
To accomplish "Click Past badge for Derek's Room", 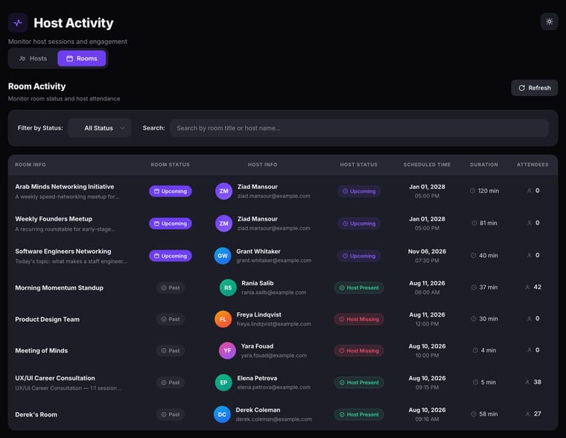I will pos(171,414).
